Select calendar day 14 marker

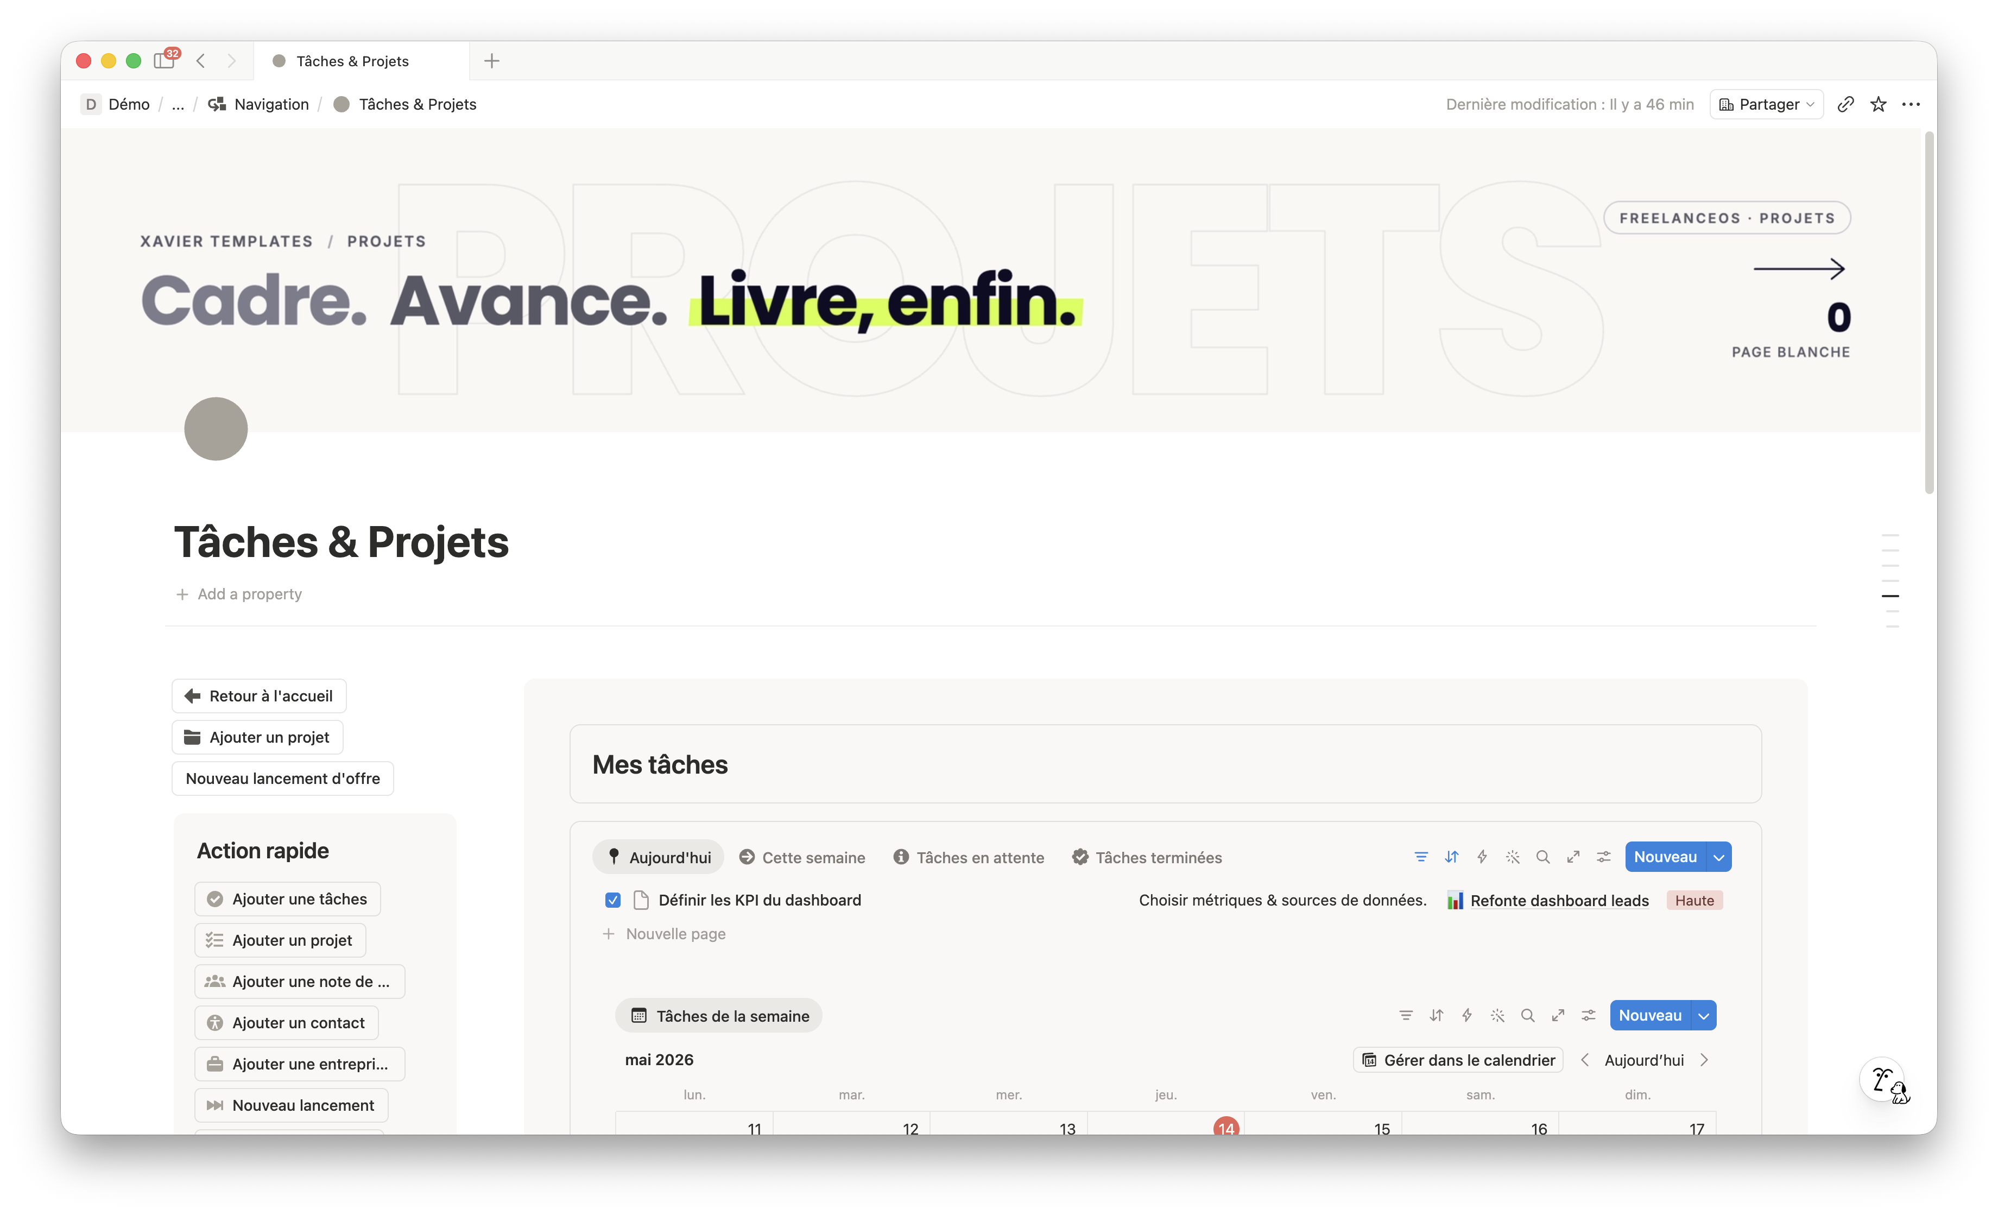pyautogui.click(x=1226, y=1128)
